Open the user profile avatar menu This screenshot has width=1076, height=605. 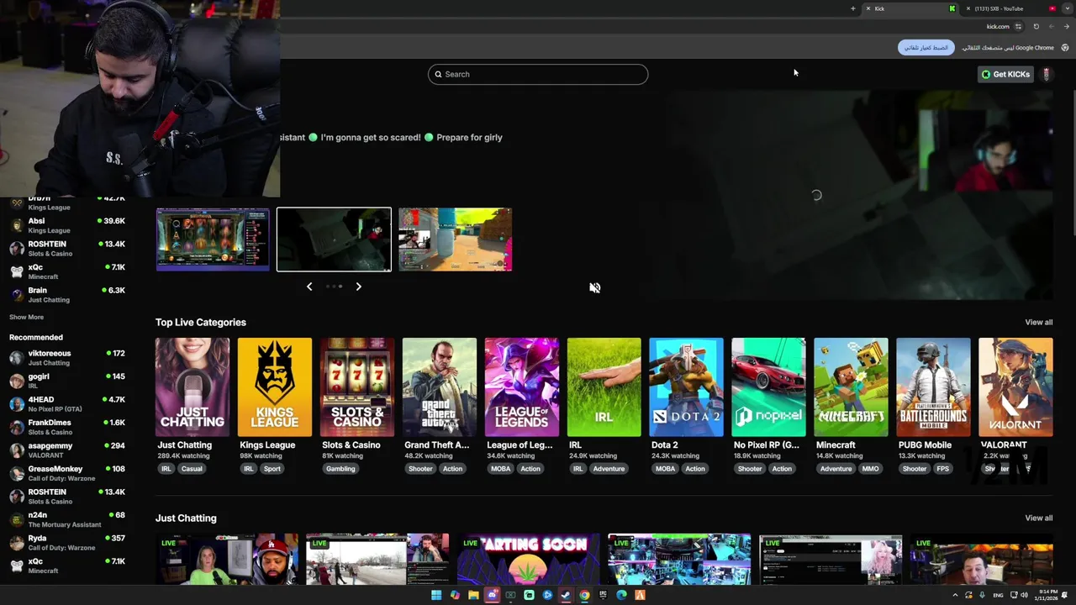(x=1046, y=74)
